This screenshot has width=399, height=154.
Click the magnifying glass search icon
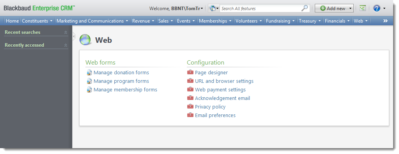click(x=305, y=9)
